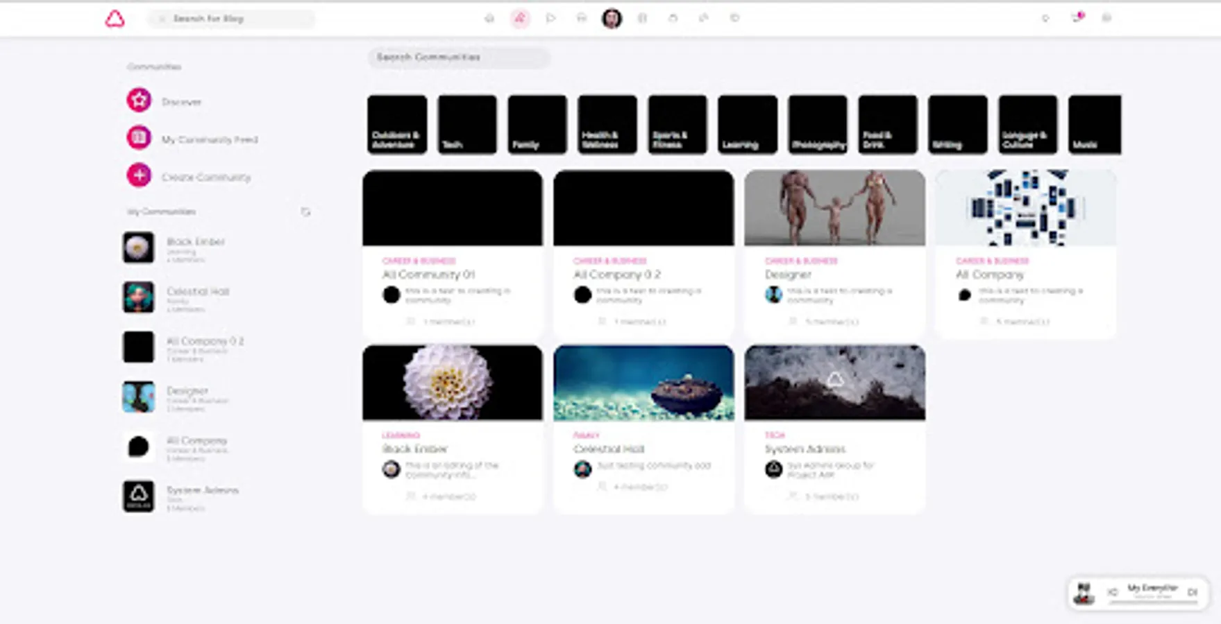Select the Music category tile
This screenshot has height=624, width=1221.
[x=1095, y=125]
